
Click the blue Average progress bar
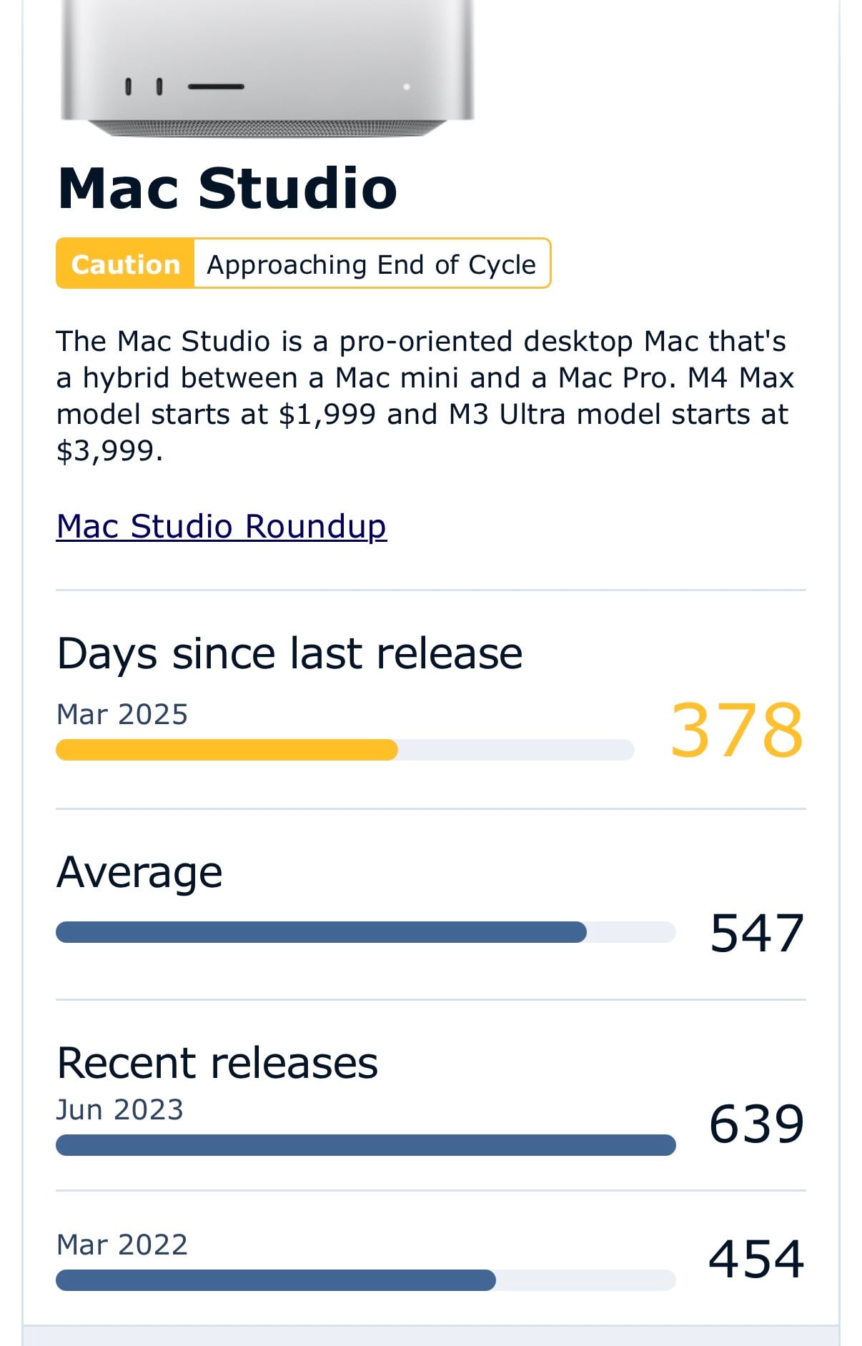365,932
